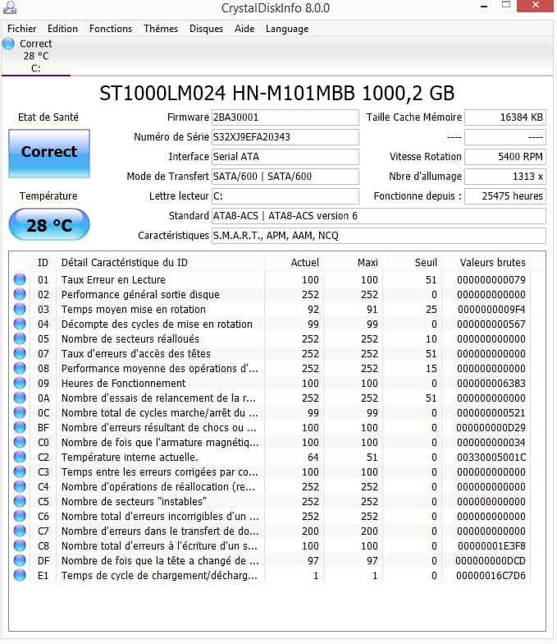The height and width of the screenshot is (644, 557).
Task: Open the Edition menu
Action: tap(62, 29)
